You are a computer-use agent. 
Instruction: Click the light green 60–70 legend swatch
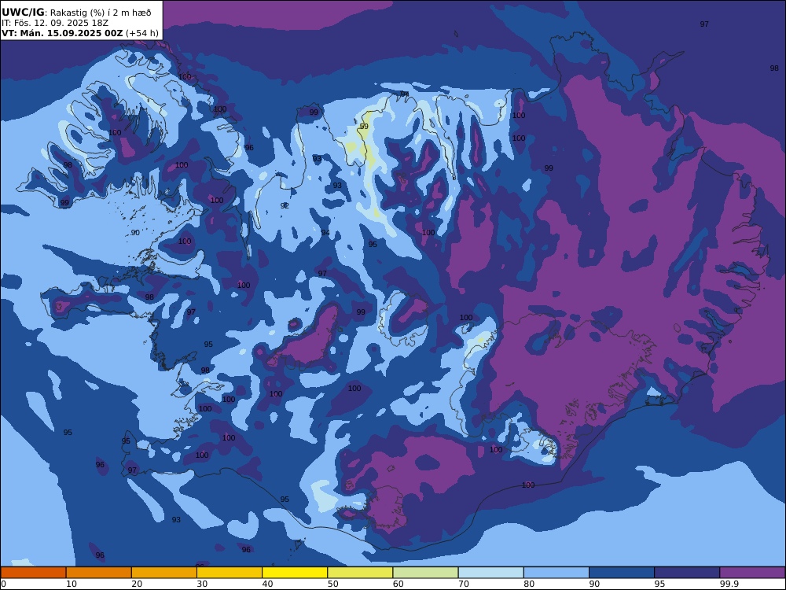click(x=425, y=573)
